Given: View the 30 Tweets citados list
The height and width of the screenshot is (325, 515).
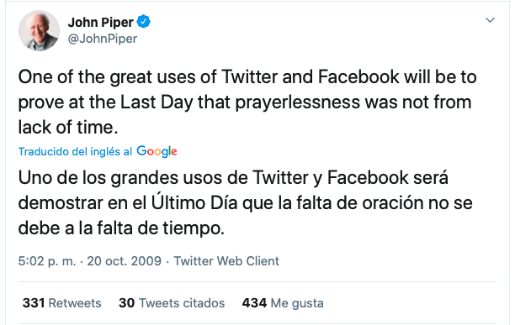Looking at the screenshot, I should click(x=172, y=303).
